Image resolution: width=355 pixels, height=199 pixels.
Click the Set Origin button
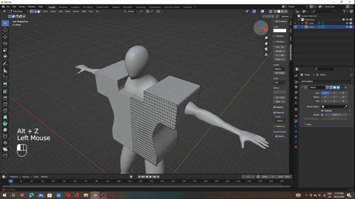(x=280, y=73)
